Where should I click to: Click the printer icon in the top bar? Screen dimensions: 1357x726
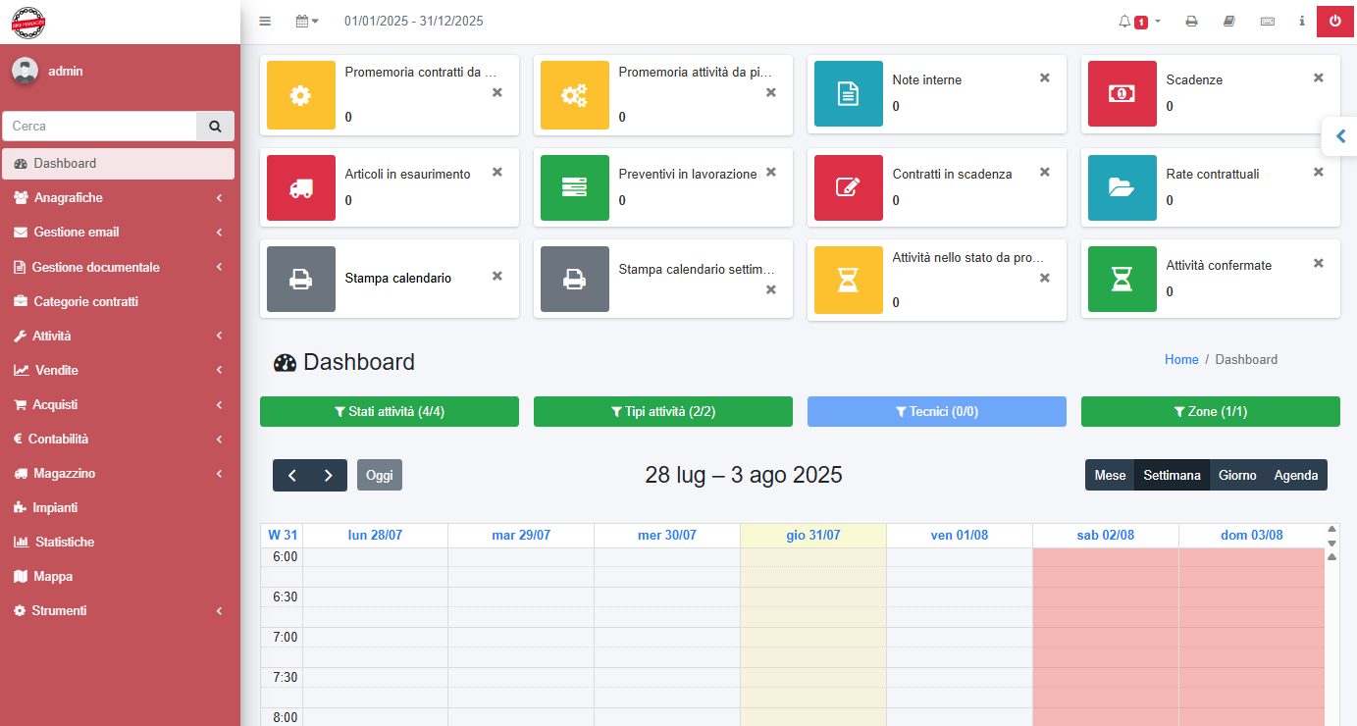pyautogui.click(x=1191, y=21)
